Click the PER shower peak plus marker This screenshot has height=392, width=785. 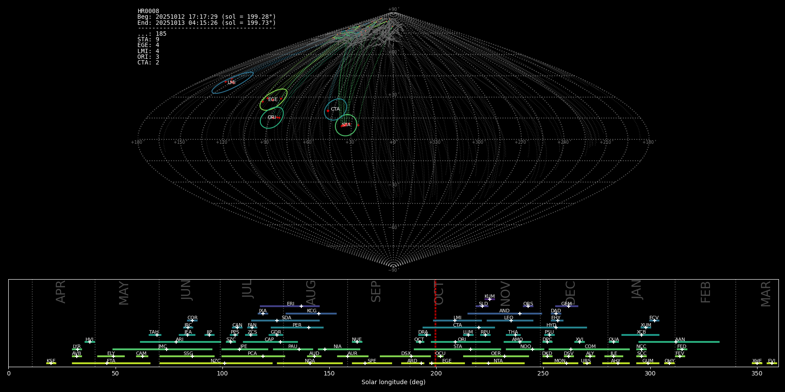click(x=309, y=328)
